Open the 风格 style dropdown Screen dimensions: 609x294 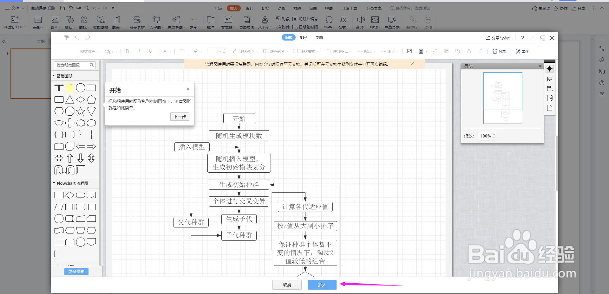pos(501,51)
